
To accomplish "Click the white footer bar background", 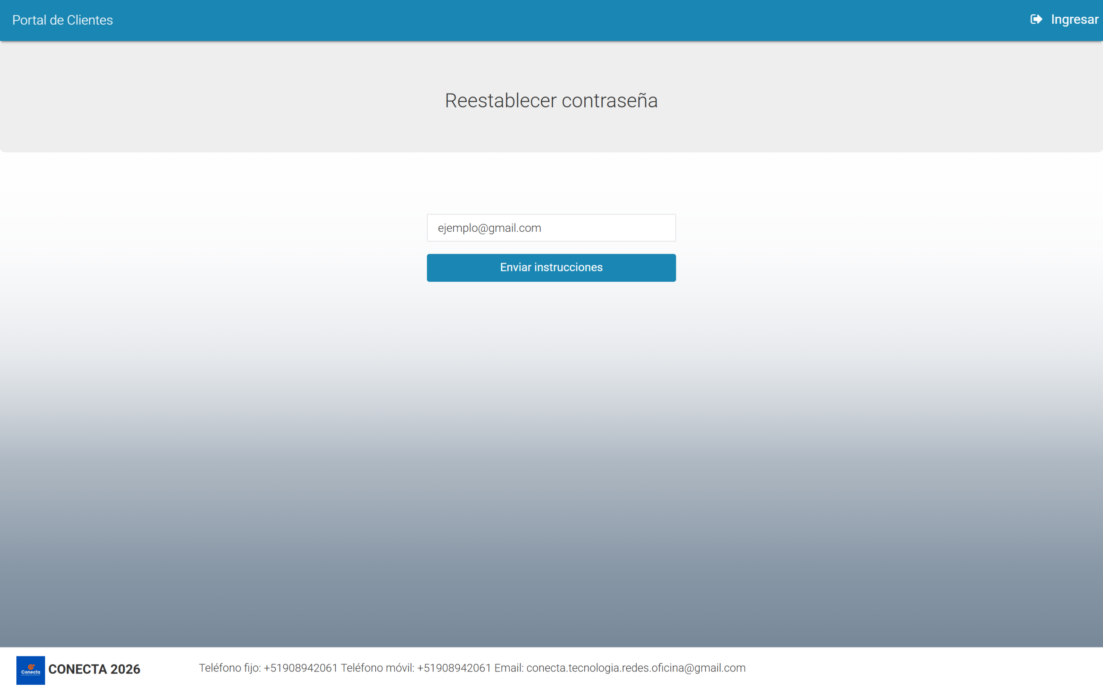I will [x=916, y=670].
